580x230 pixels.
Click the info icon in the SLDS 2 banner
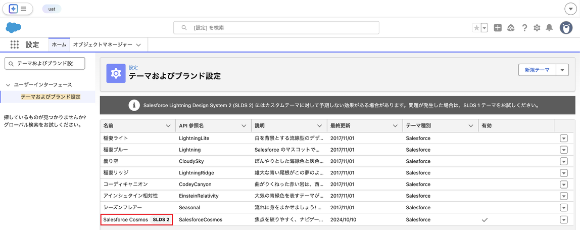pos(134,105)
